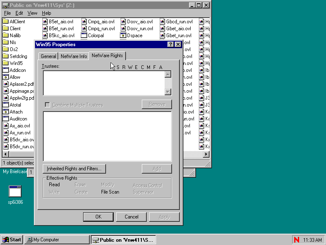Click the file list scroll left arrow

coord(5,154)
